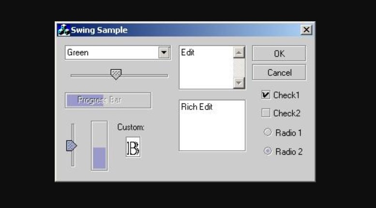This screenshot has width=376, height=208.
Task: Click the Edit box scroll down arrow
Action: (x=239, y=83)
